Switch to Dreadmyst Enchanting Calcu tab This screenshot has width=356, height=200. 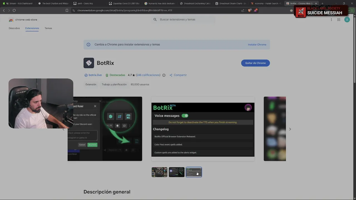(x=196, y=3)
